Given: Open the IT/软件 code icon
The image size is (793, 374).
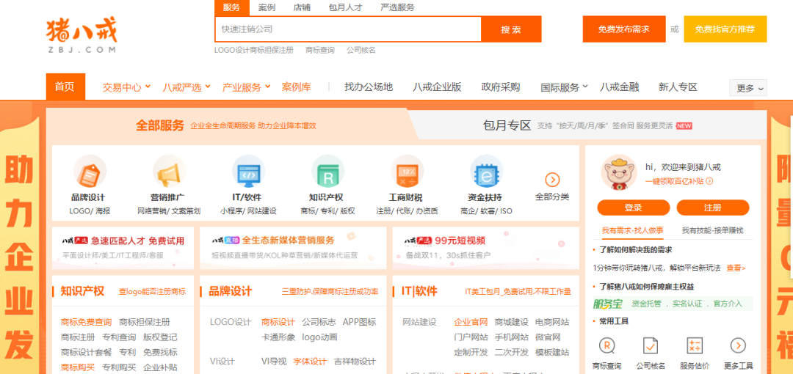Looking at the screenshot, I should click(x=248, y=172).
